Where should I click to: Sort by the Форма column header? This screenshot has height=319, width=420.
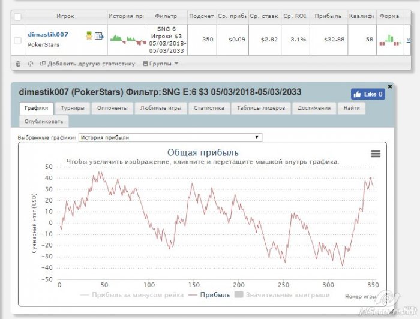(x=389, y=16)
